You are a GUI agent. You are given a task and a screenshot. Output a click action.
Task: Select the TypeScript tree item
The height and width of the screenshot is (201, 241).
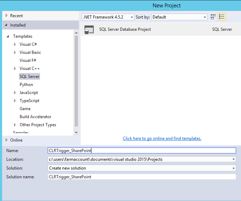(x=29, y=101)
